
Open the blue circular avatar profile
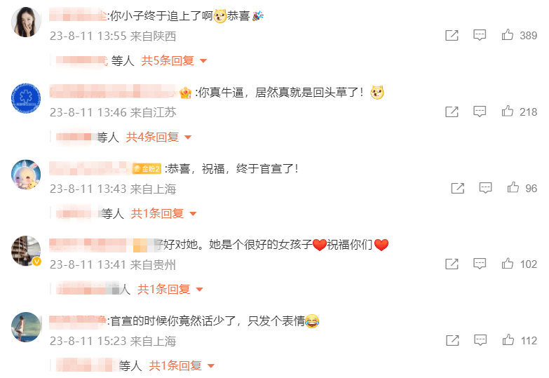point(26,98)
